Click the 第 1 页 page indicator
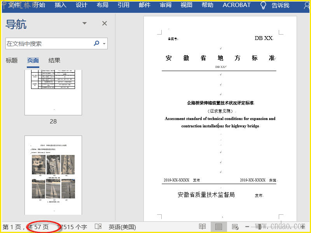 pyautogui.click(x=12, y=227)
